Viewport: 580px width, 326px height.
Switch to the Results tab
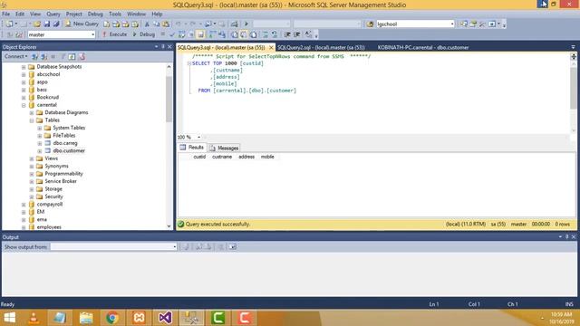coord(192,148)
